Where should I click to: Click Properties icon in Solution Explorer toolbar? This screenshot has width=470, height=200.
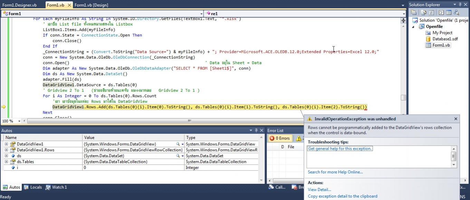coord(414,12)
